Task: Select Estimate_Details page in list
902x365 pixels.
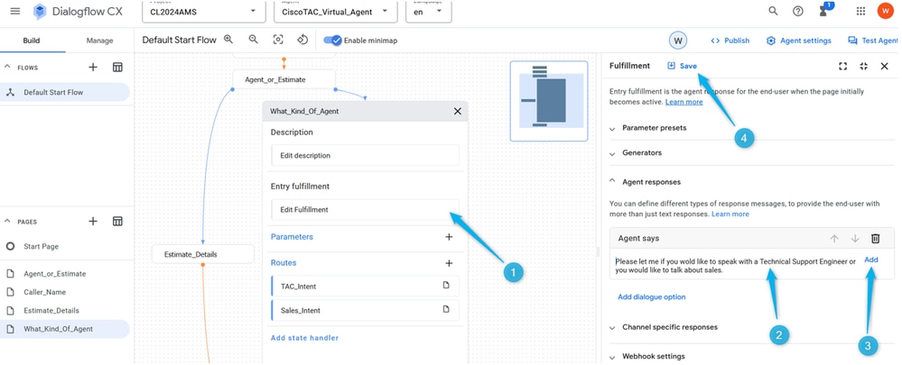Action: click(x=65, y=311)
